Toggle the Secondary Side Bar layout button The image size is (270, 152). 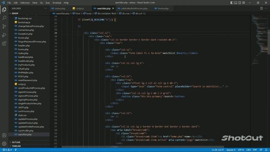[240, 3]
